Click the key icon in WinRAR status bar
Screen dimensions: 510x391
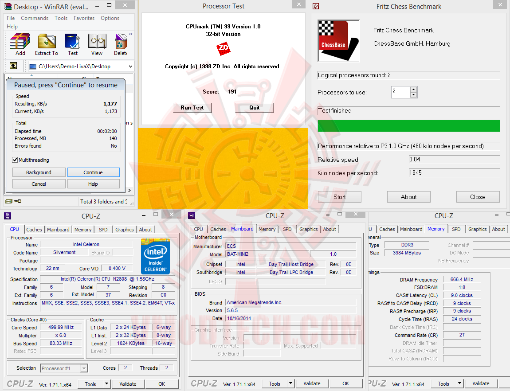(x=17, y=201)
